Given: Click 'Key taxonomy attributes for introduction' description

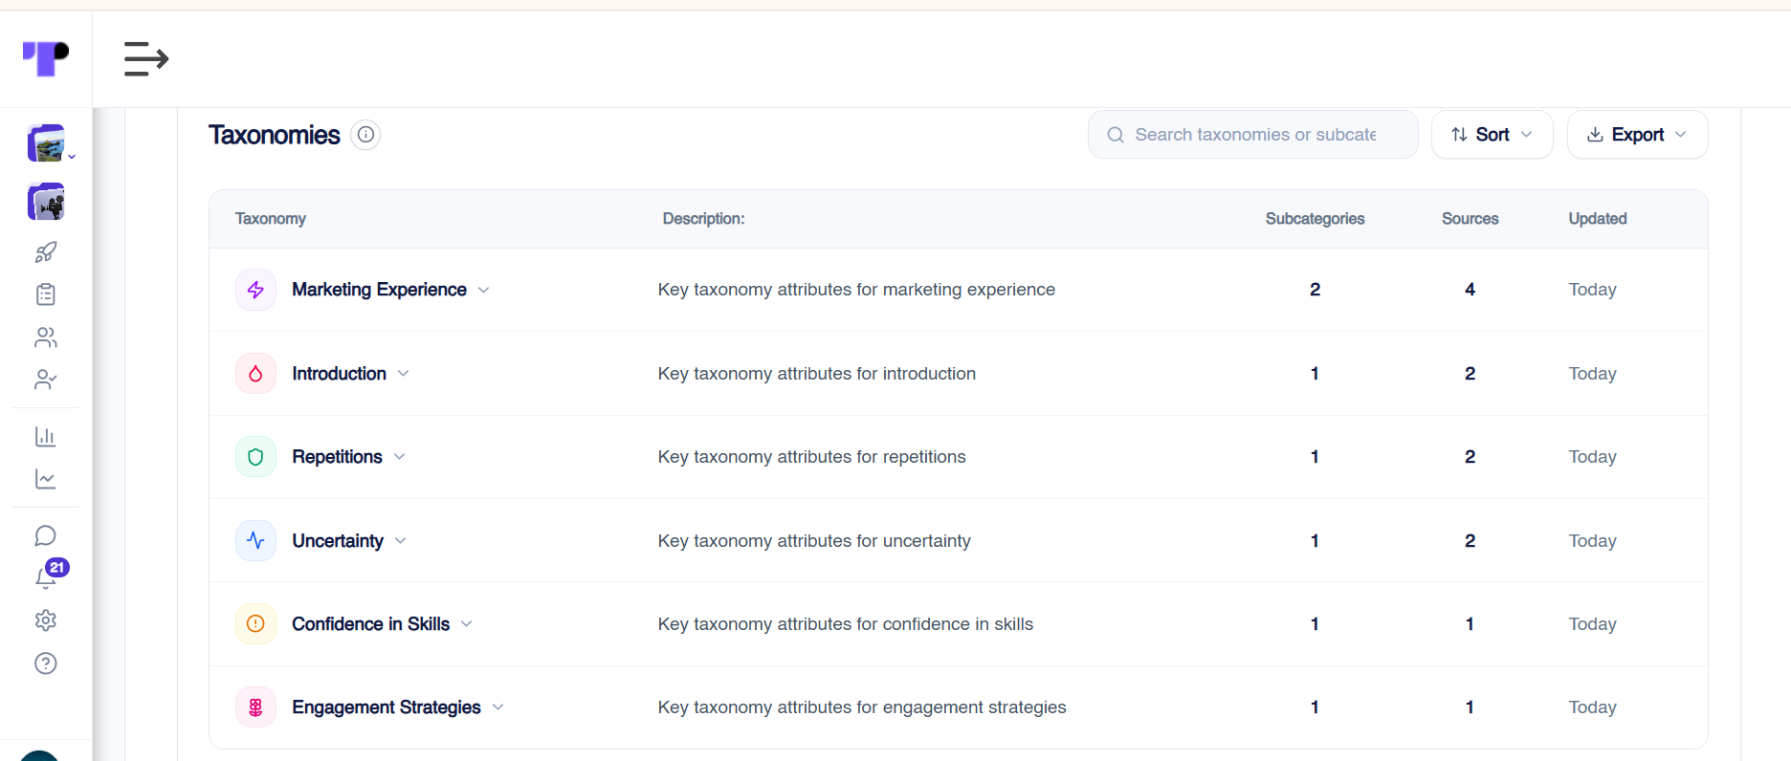Looking at the screenshot, I should [x=817, y=374].
